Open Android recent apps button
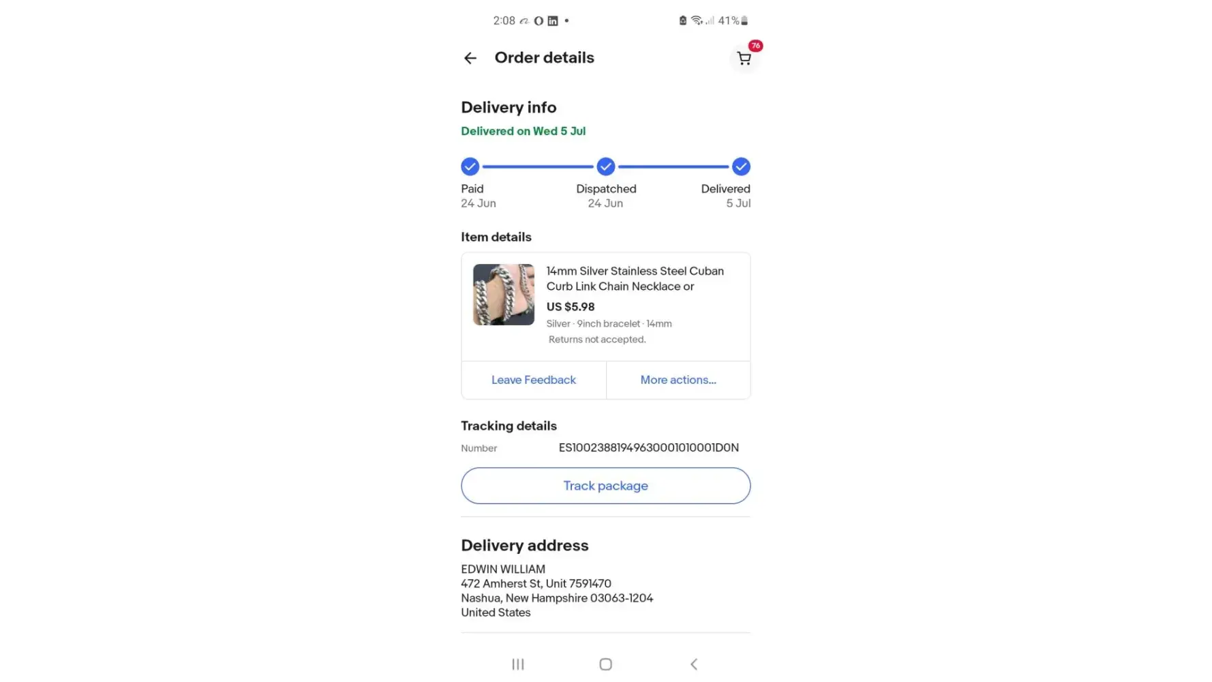 point(518,664)
